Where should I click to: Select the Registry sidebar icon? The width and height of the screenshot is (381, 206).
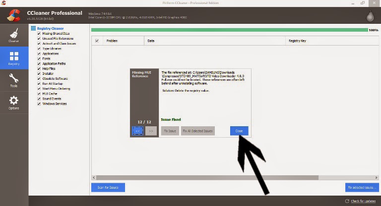click(14, 58)
